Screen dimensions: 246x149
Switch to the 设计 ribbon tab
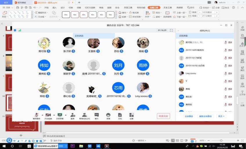click(63, 8)
